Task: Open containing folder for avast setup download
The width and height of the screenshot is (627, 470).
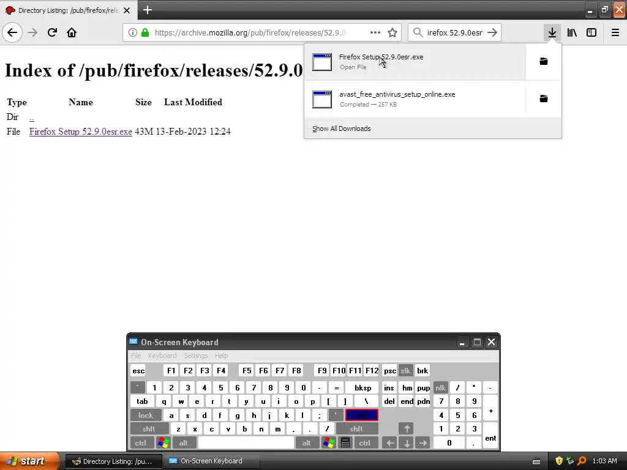Action: tap(544, 99)
